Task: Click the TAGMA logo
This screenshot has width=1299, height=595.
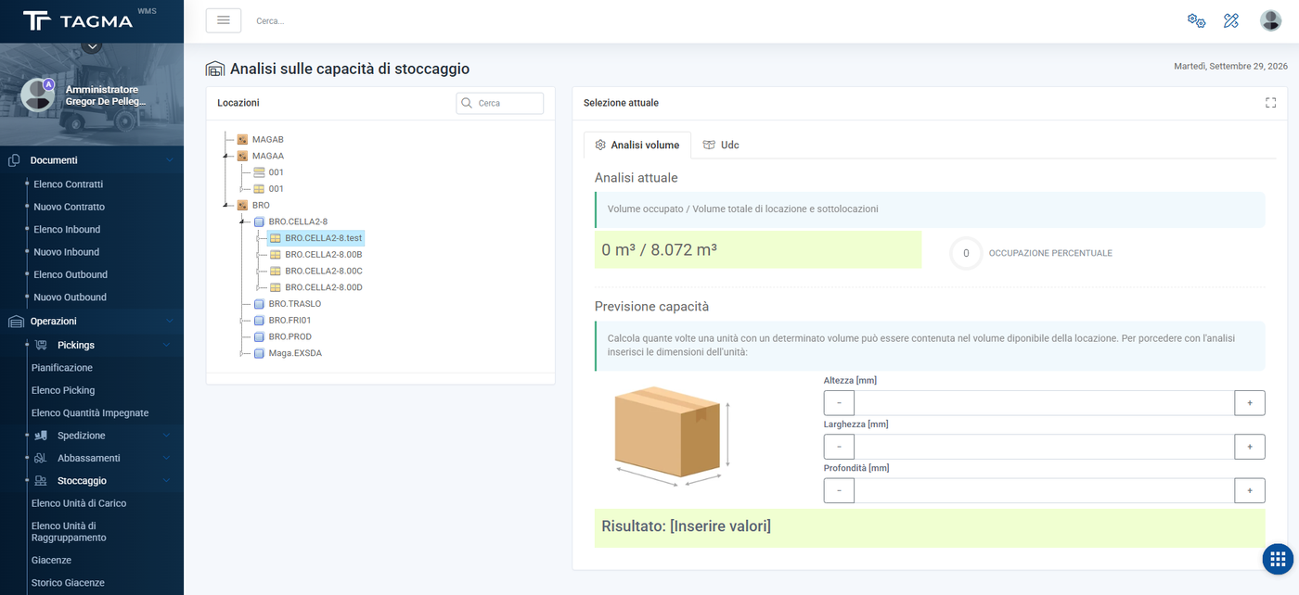Action: point(78,20)
